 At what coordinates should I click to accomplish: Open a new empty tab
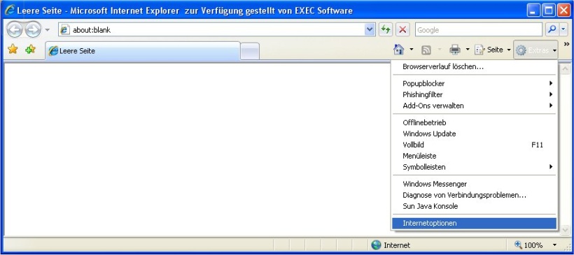coord(250,51)
